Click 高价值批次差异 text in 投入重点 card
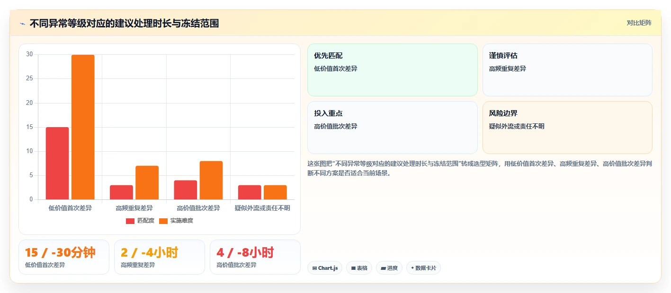The image size is (671, 293). [336, 126]
